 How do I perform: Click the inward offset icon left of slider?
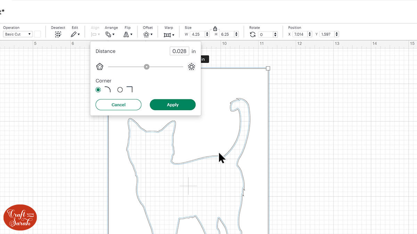pyautogui.click(x=100, y=67)
